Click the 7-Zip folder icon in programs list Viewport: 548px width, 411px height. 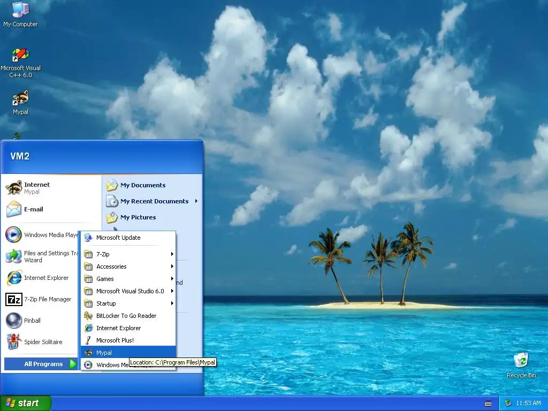click(88, 254)
